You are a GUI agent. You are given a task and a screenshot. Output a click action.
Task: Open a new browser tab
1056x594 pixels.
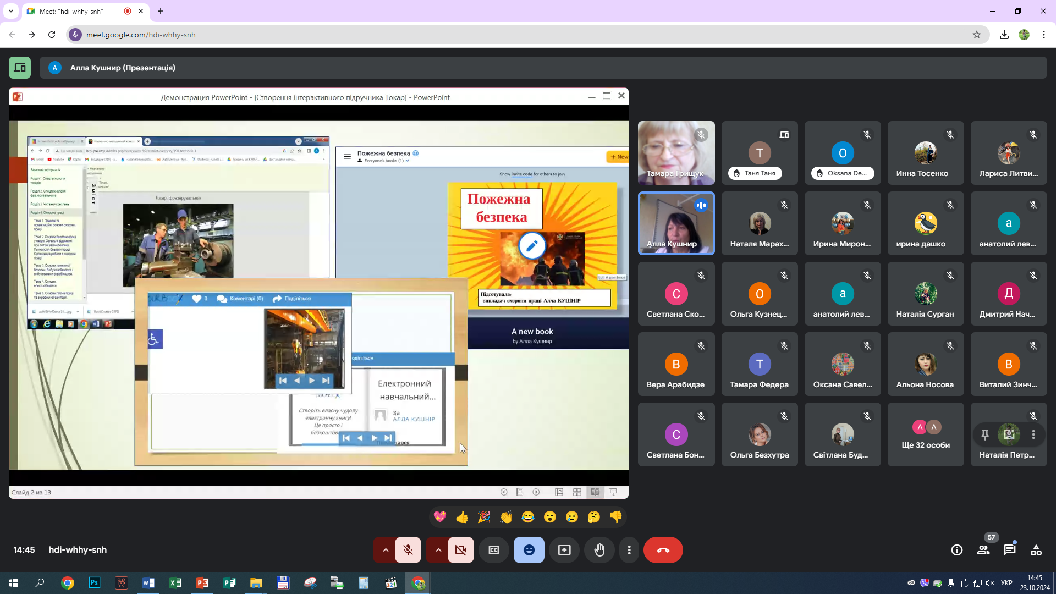point(161,11)
